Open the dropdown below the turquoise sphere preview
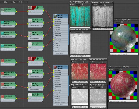 pyautogui.click(x=124, y=54)
